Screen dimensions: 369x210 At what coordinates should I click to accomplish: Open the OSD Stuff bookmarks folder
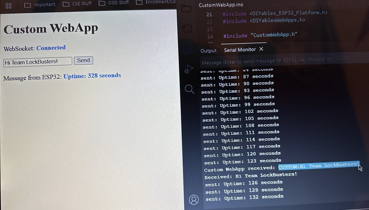(114, 3)
